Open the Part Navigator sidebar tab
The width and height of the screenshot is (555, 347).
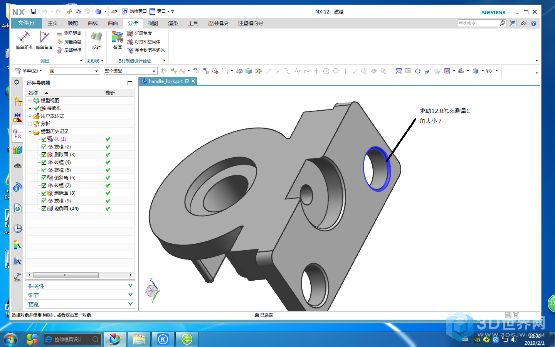(x=17, y=134)
